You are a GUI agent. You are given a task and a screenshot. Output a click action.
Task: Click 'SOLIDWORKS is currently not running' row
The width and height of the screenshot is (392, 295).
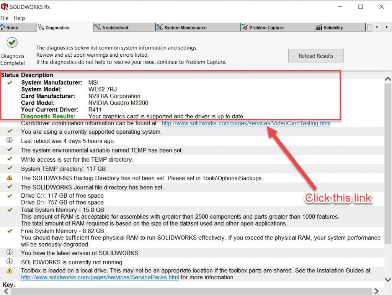(192, 262)
